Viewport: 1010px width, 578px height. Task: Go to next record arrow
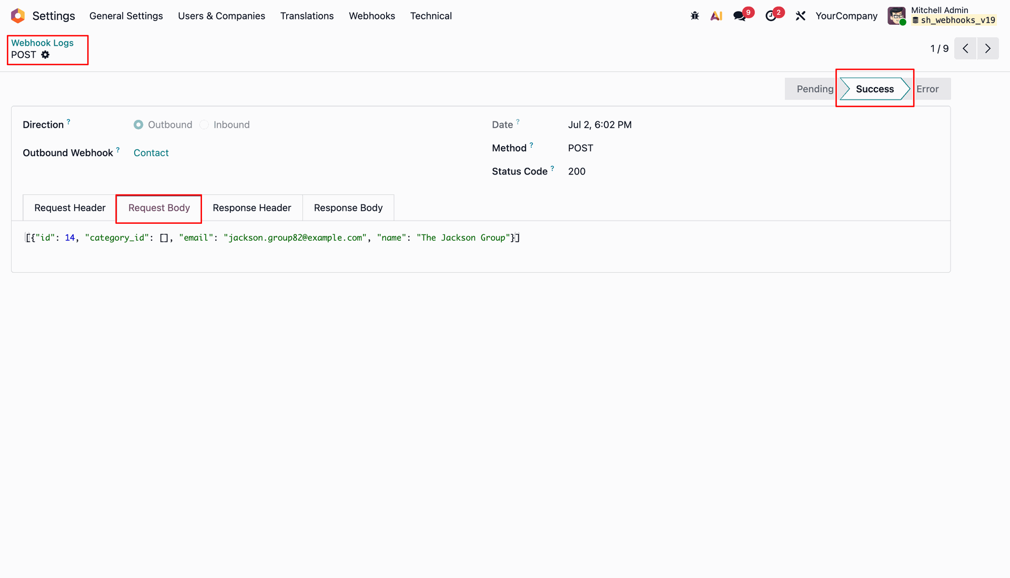click(x=988, y=48)
